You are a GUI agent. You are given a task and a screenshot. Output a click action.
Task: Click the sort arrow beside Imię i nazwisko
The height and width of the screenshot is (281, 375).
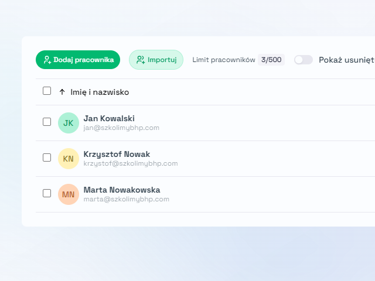click(62, 92)
